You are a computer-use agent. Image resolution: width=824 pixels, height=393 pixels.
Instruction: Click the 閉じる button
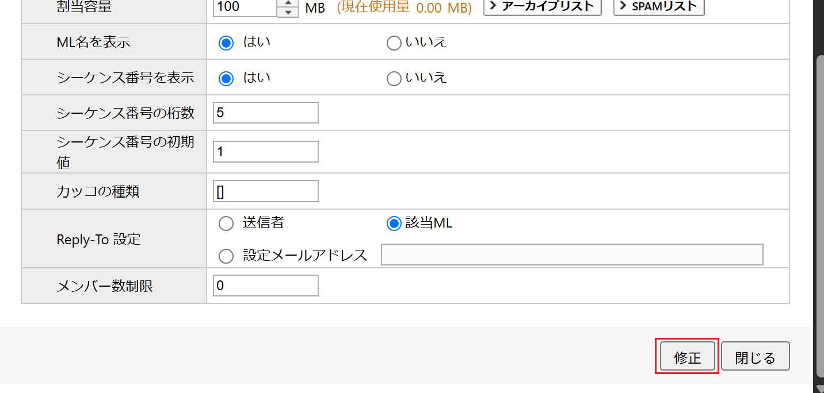tap(755, 357)
